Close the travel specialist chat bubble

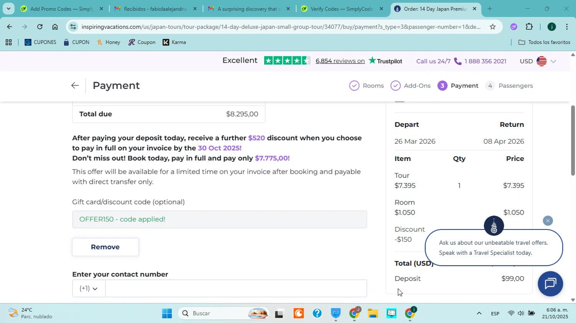pos(548,221)
